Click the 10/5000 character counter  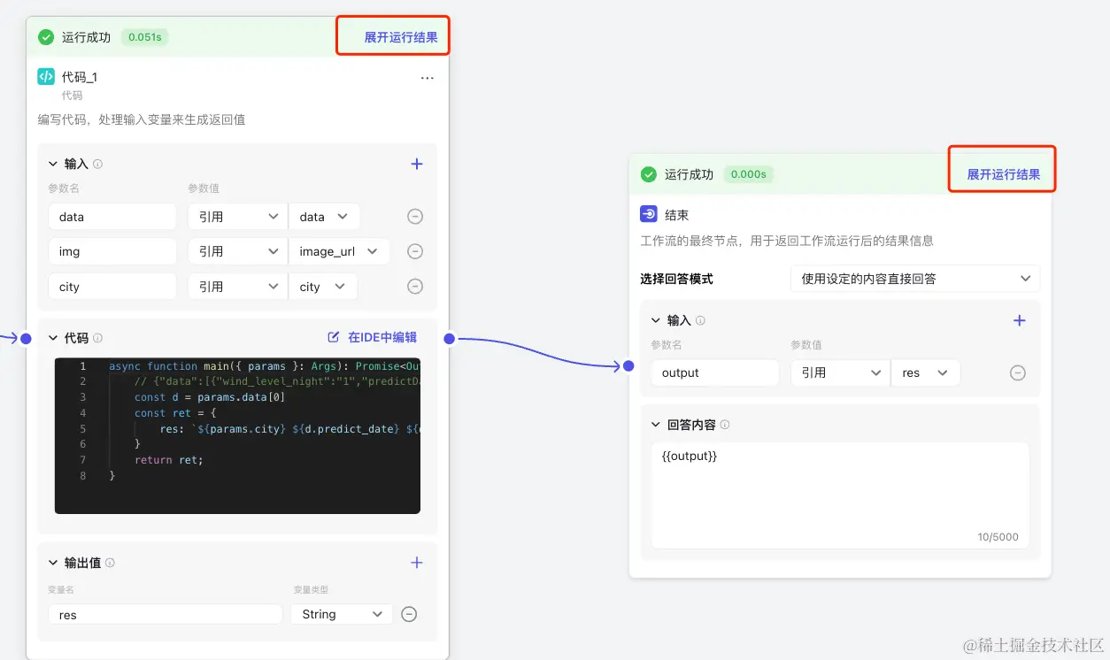click(998, 537)
